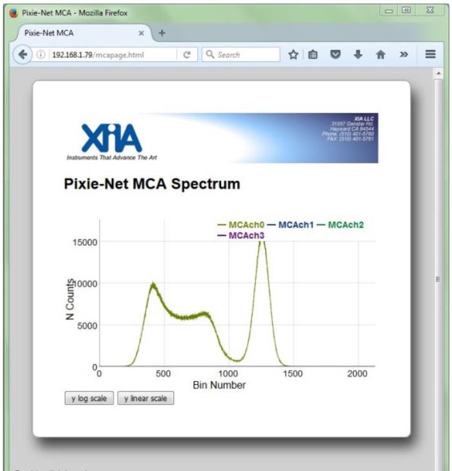Click the Pixie-Net MCA Spectrum heading
This screenshot has height=471, width=452.
click(x=152, y=184)
